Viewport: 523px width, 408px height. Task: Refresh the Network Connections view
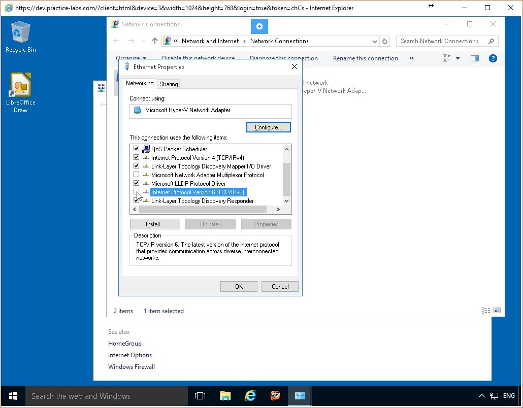click(384, 41)
